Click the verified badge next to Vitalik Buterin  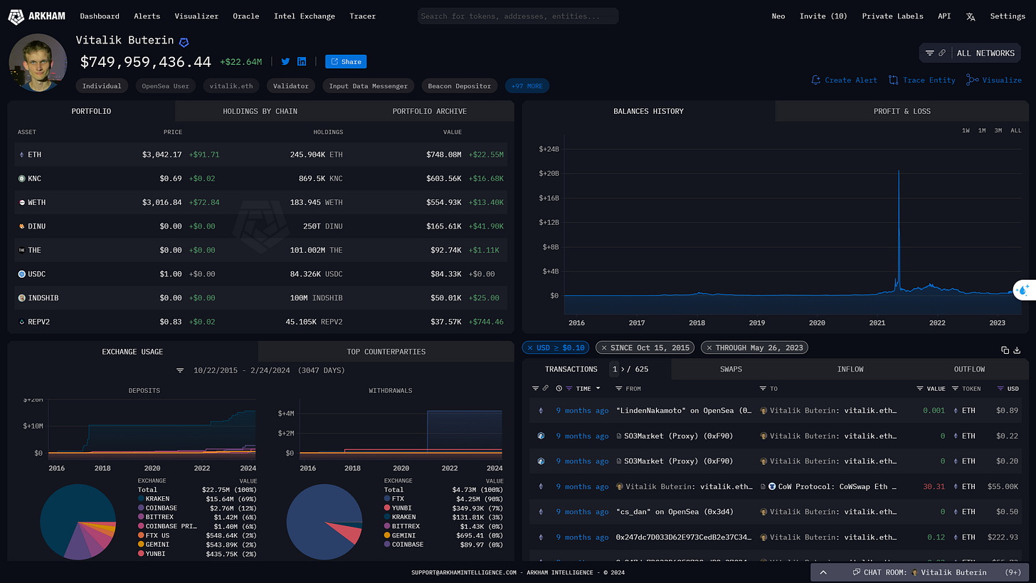click(184, 42)
